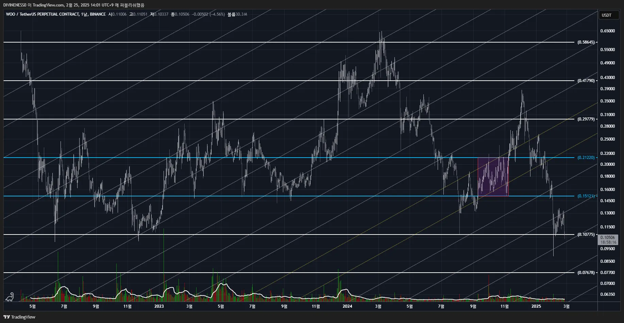This screenshot has height=323, width=624.
Task: Click the 0.22000 price axis tick
Action: coord(608,154)
